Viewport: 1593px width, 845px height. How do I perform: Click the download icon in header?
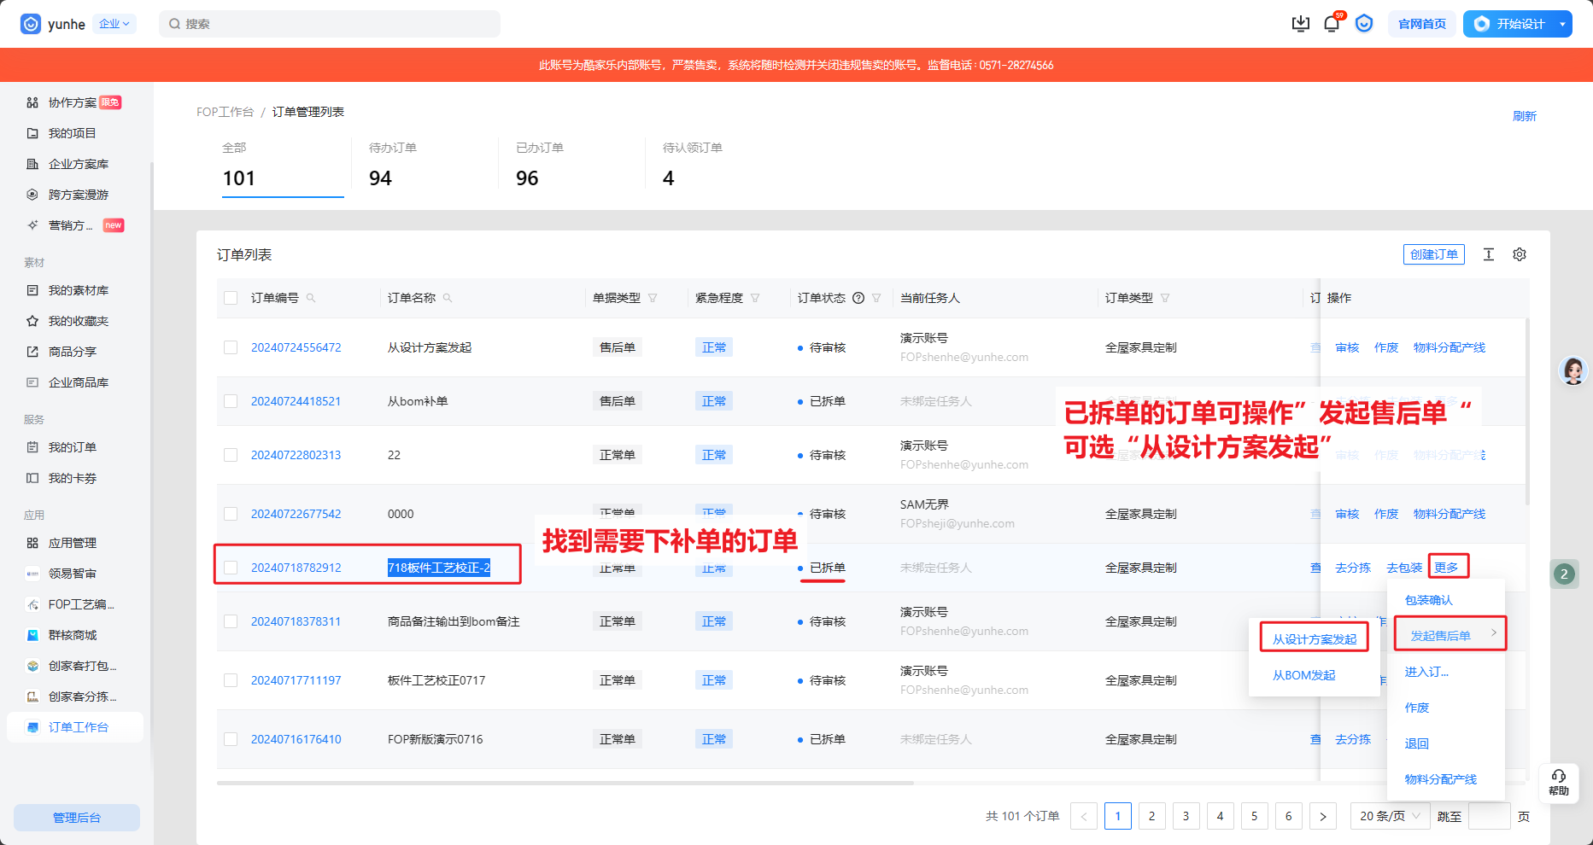(1300, 24)
